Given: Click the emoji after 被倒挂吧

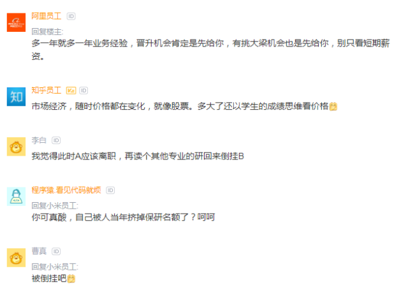Looking at the screenshot, I should coord(71,279).
